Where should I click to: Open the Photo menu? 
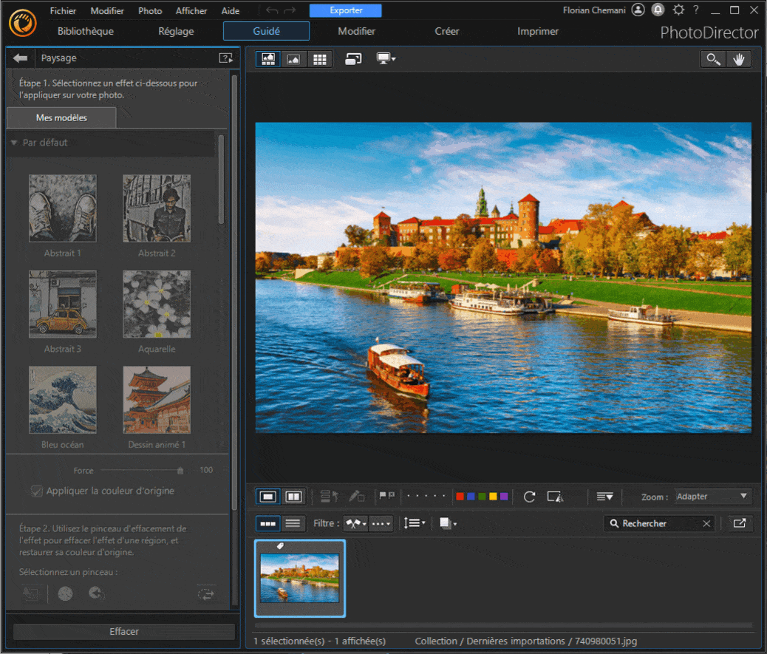click(150, 10)
